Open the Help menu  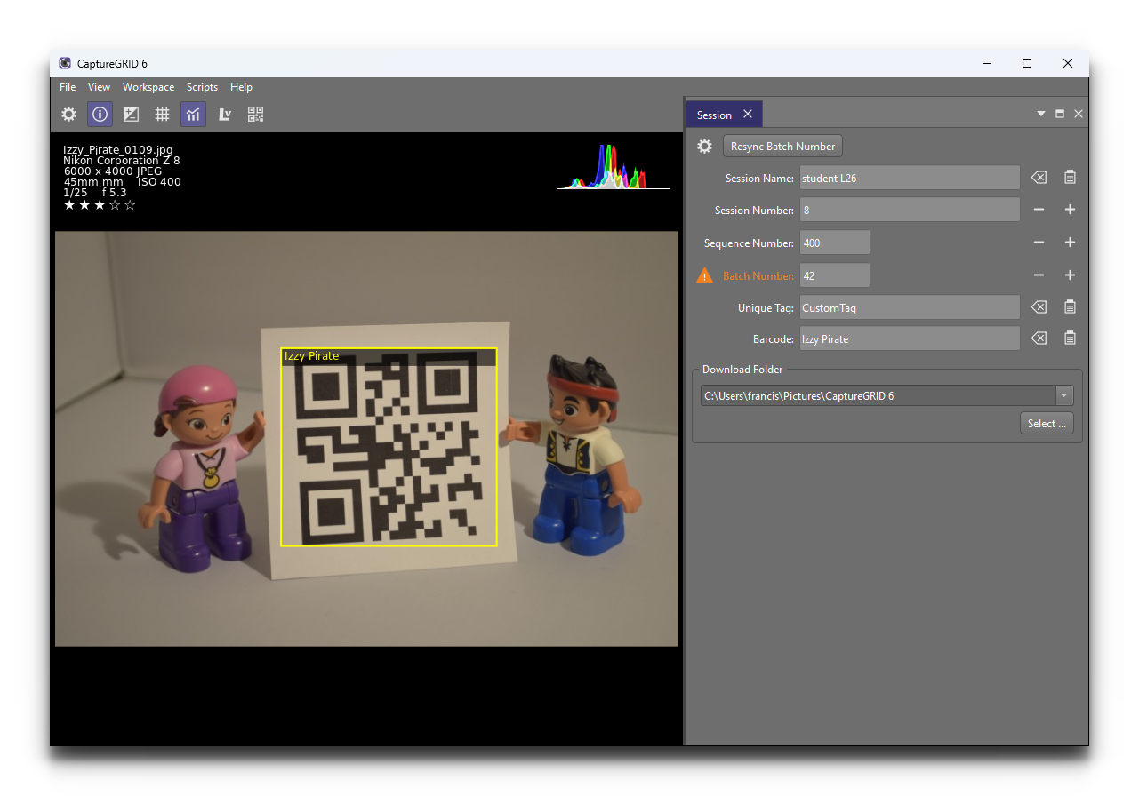coord(241,87)
